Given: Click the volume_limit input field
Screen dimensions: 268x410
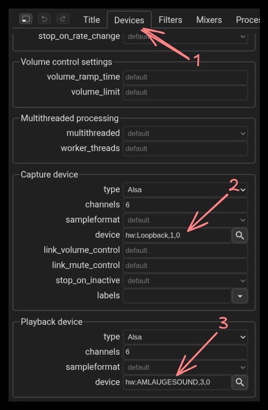Looking at the screenshot, I should tap(185, 92).
